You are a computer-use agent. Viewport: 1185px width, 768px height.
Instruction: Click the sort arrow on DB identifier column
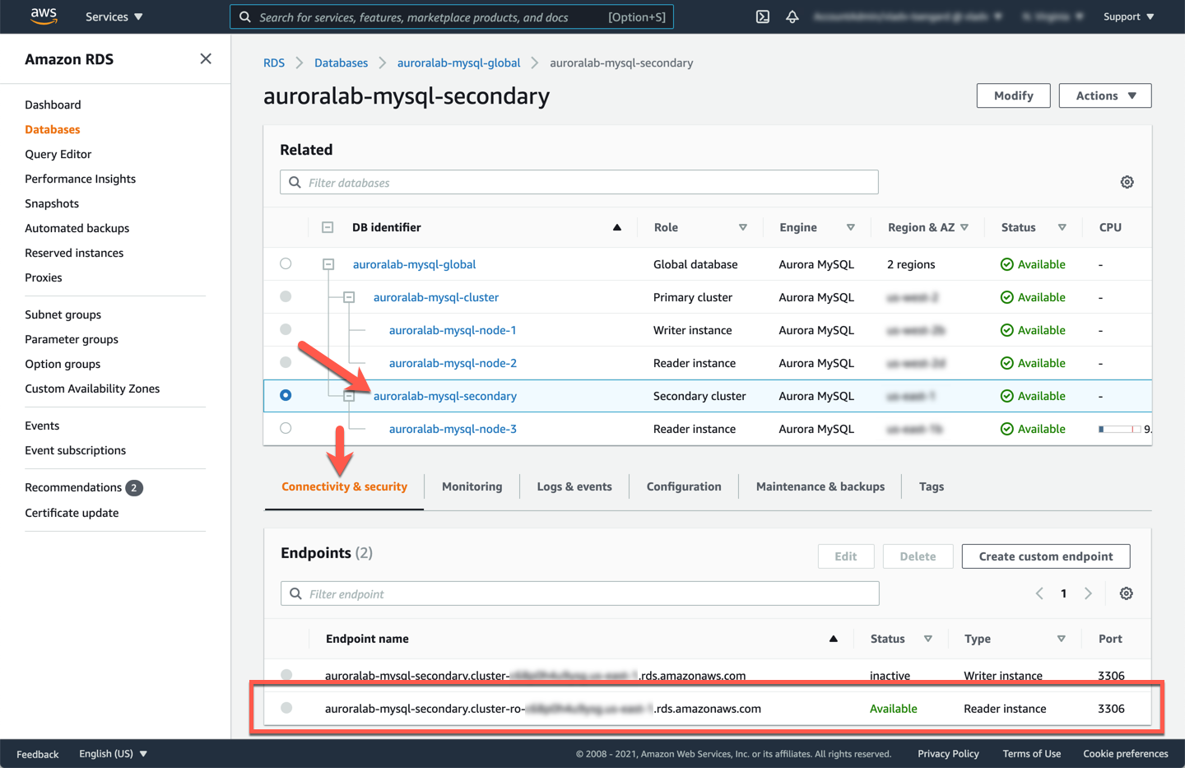click(x=616, y=227)
